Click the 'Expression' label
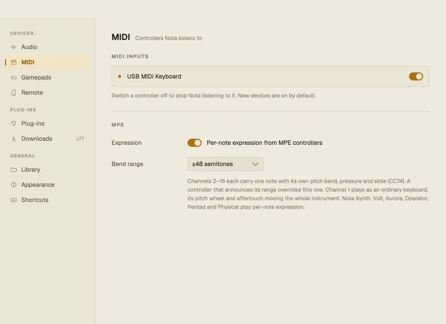 (x=127, y=143)
